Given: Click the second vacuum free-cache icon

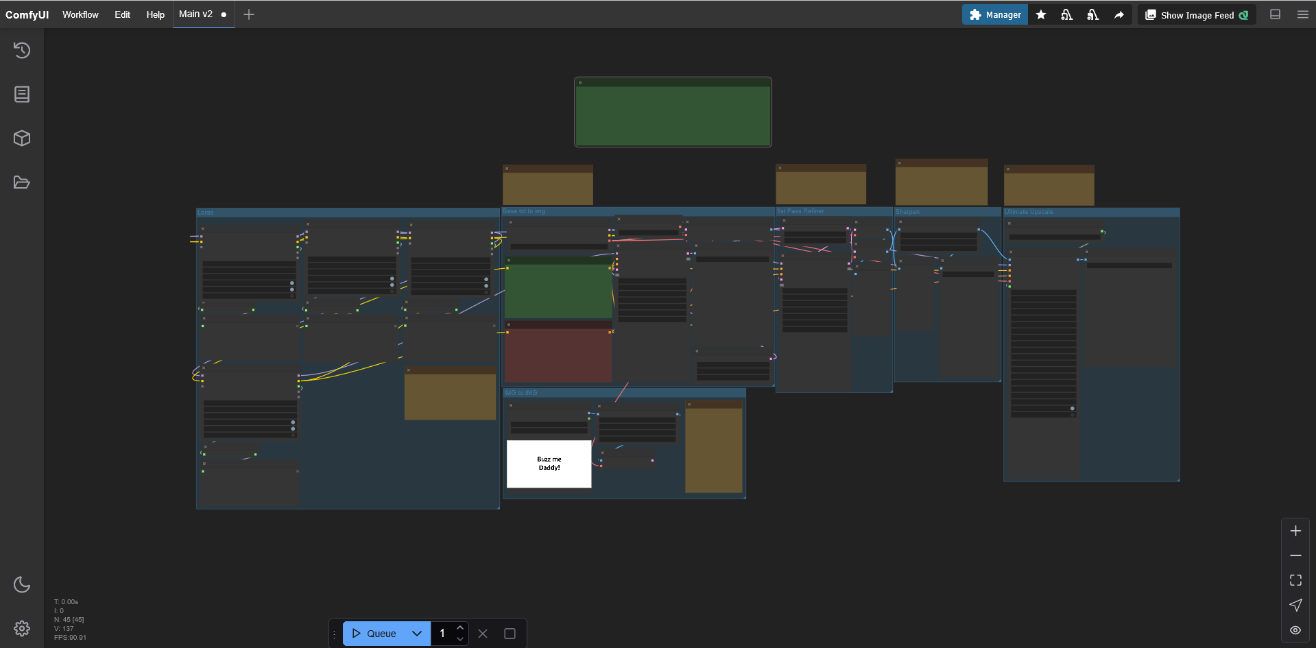Looking at the screenshot, I should [x=1093, y=14].
